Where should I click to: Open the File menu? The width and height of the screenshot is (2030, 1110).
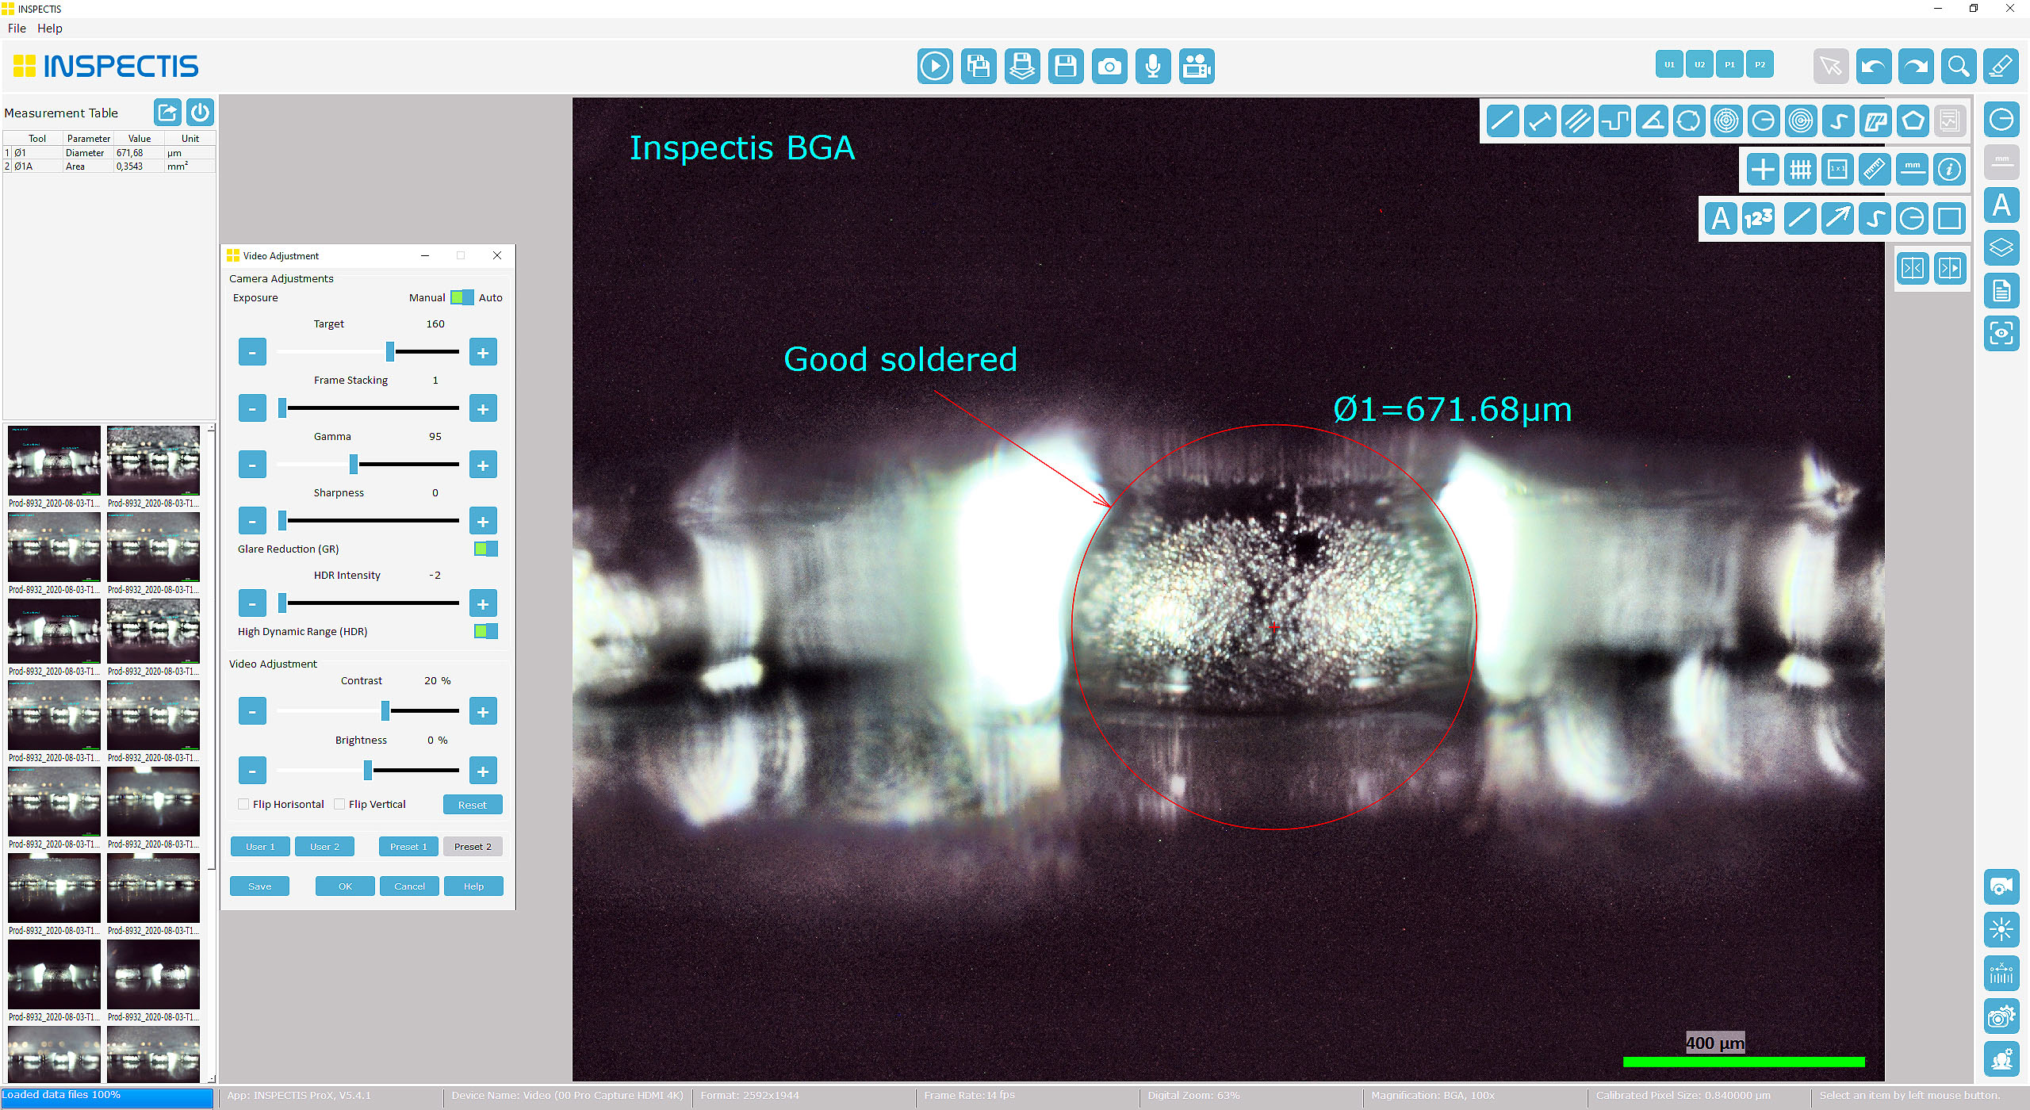click(x=16, y=28)
